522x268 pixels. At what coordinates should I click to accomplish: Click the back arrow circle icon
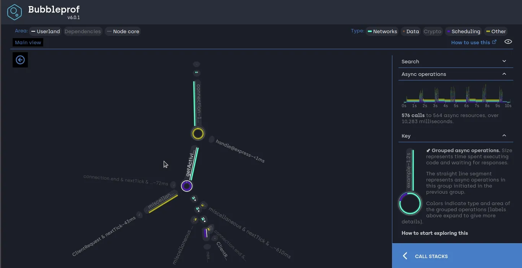[x=20, y=60]
